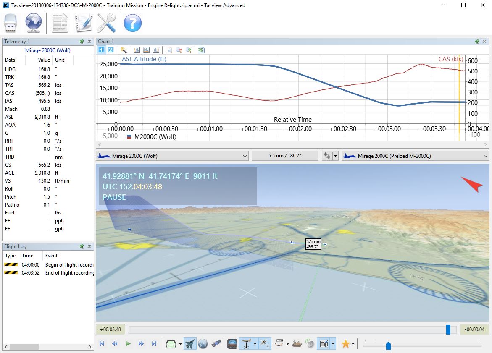Click the -00:00:04 remaining time box
The image size is (492, 353).
pyautogui.click(x=474, y=329)
